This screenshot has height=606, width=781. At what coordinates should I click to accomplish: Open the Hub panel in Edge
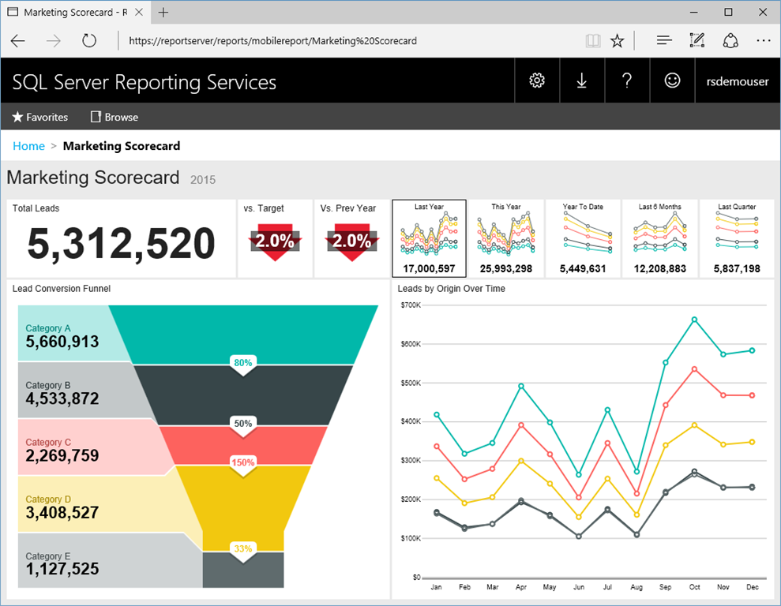[x=663, y=40]
